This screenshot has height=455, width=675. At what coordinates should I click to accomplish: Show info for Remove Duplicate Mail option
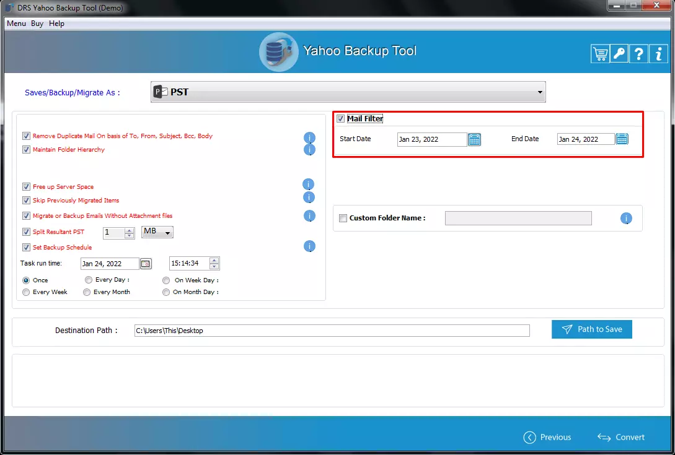[x=309, y=137]
